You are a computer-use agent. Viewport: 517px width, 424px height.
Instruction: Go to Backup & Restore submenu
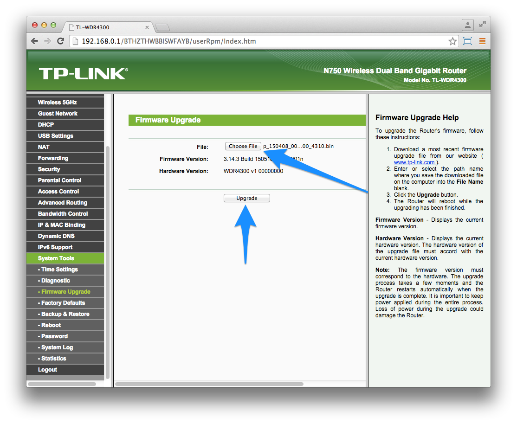(x=65, y=314)
